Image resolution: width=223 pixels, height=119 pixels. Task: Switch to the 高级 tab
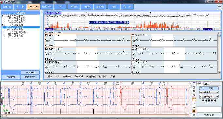click(x=206, y=84)
